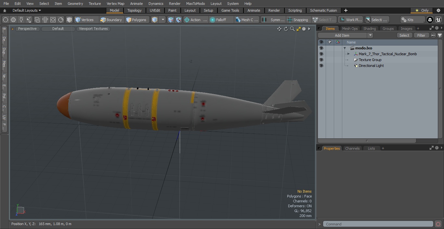Image resolution: width=444 pixels, height=229 pixels.
Task: Open the Vertex Map menu
Action: point(115,4)
